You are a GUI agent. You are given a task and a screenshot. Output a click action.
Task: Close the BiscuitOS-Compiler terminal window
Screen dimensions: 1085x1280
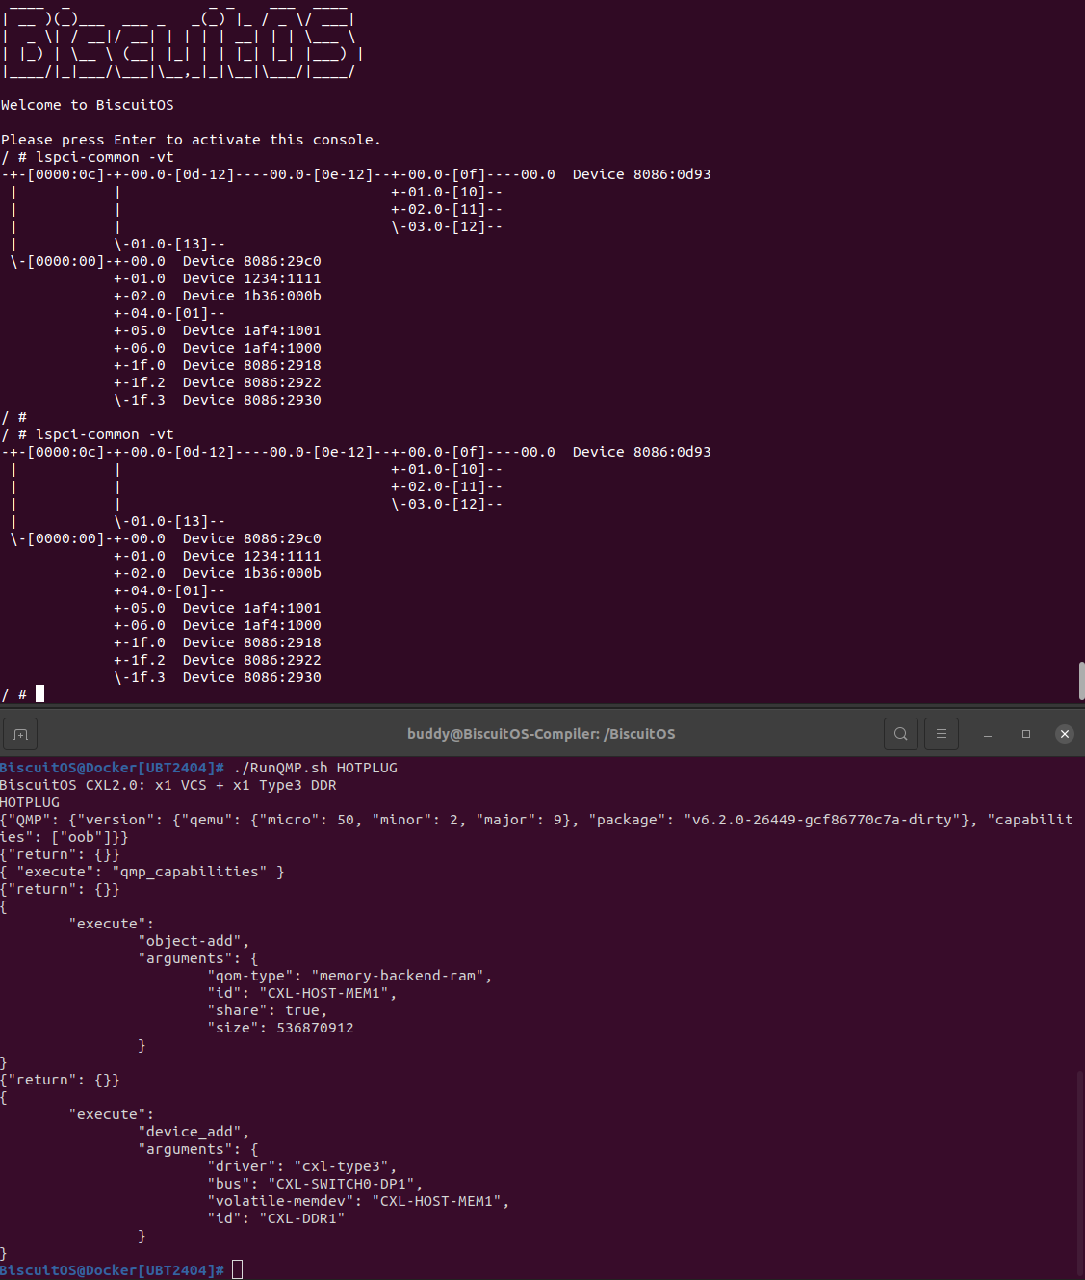1064,734
